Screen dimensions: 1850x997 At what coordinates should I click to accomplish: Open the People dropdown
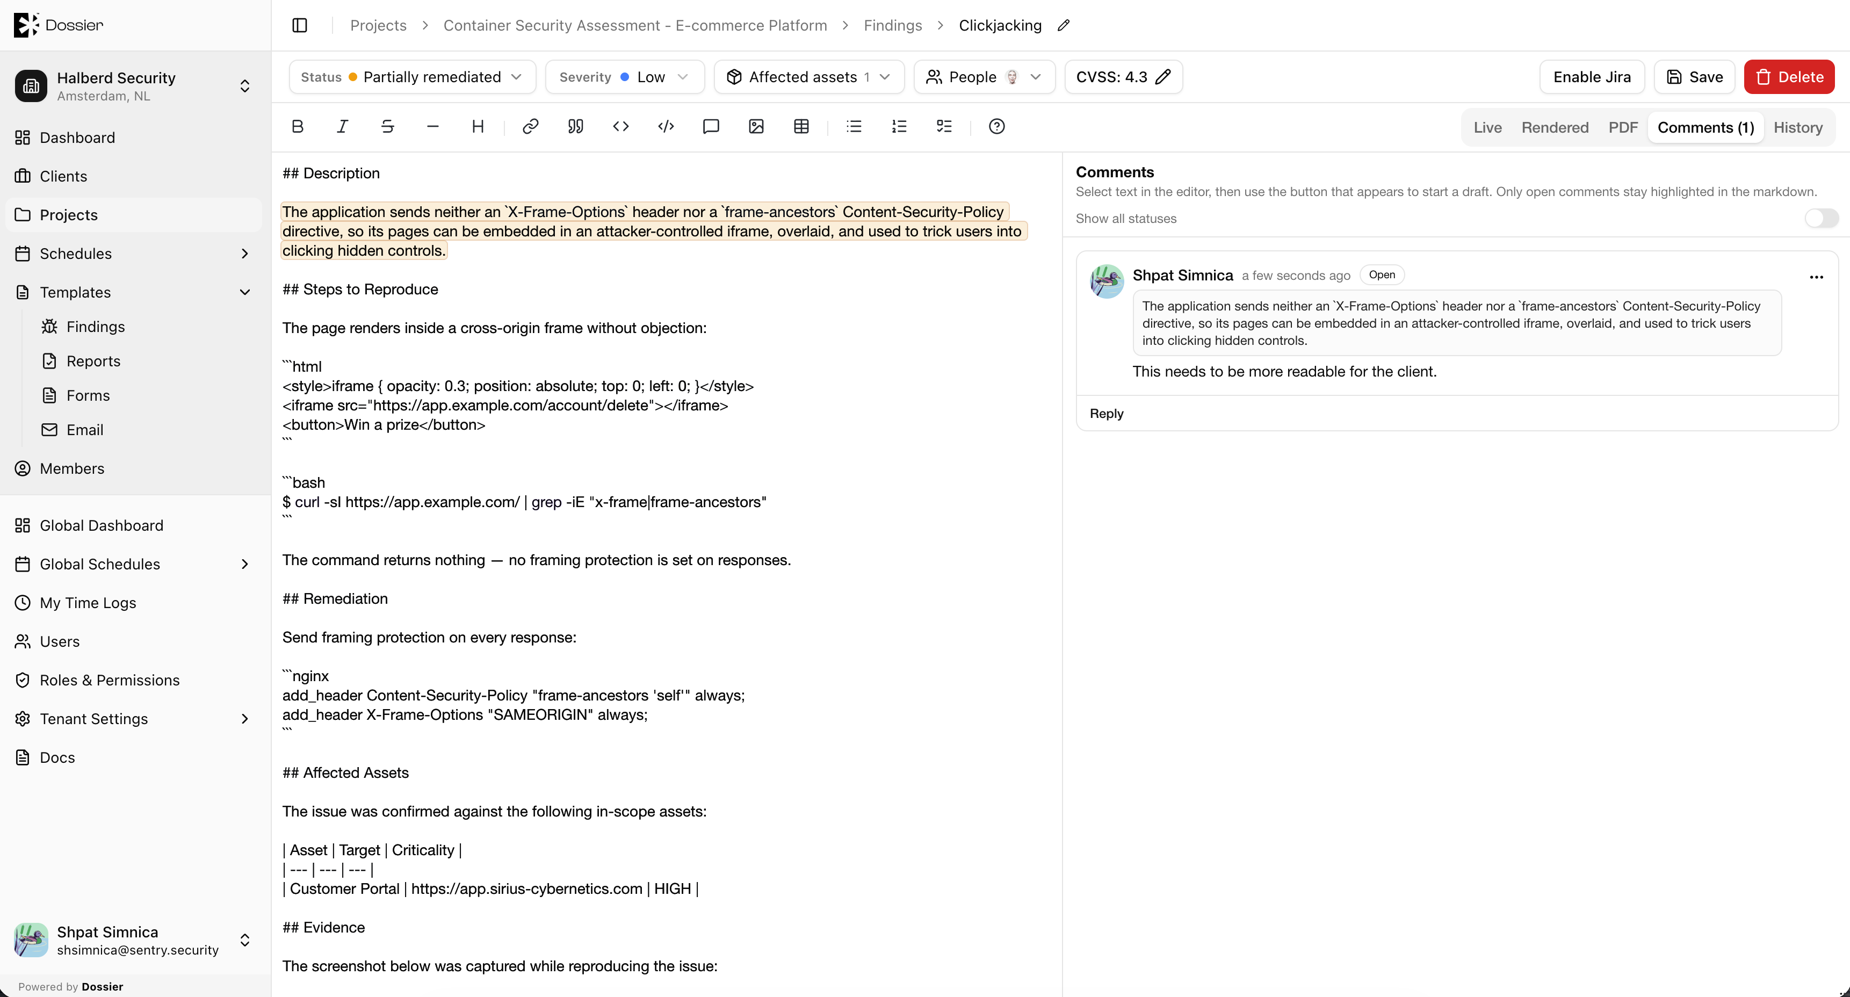[984, 77]
